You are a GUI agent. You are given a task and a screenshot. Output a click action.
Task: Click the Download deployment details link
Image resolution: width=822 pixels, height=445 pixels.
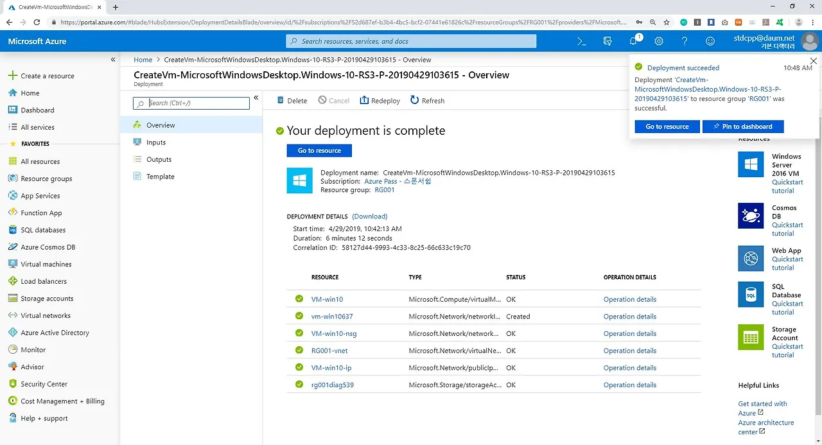coord(370,216)
